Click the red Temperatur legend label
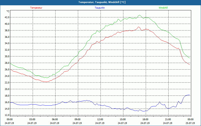The height and width of the screenshot is (126, 201). click(x=36, y=8)
